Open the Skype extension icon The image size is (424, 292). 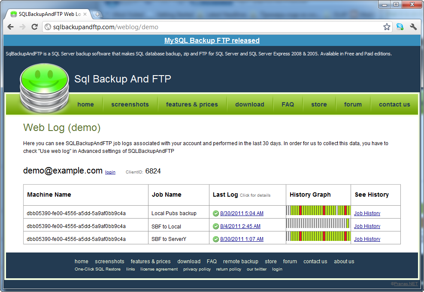click(x=400, y=27)
